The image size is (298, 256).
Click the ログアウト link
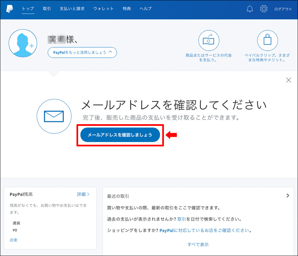coord(283,9)
